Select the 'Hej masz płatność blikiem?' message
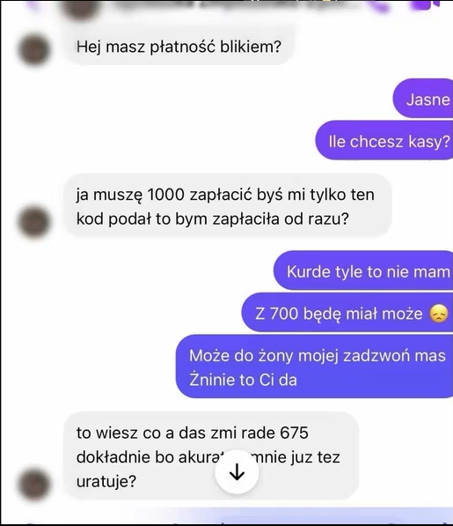This screenshot has height=526, width=453. 179,47
